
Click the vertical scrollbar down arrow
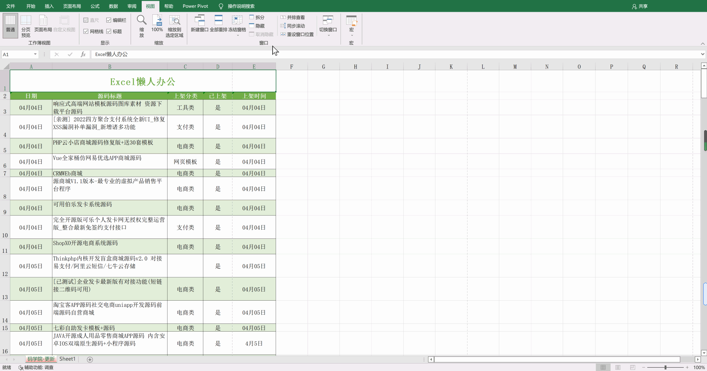click(x=704, y=353)
